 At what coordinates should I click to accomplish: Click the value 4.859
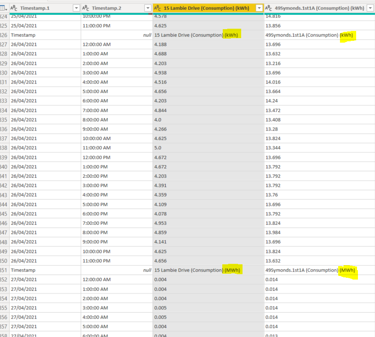[160, 232]
